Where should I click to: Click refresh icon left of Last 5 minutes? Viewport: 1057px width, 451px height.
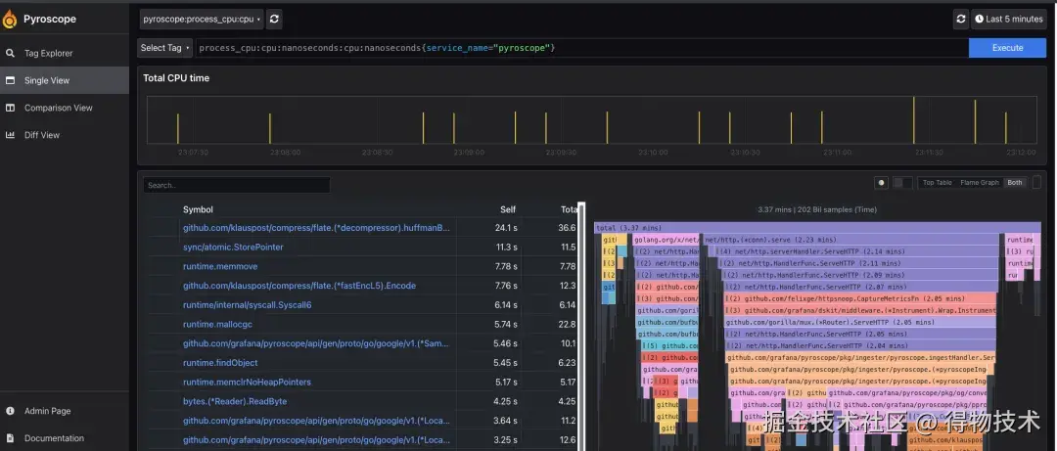[x=961, y=19]
